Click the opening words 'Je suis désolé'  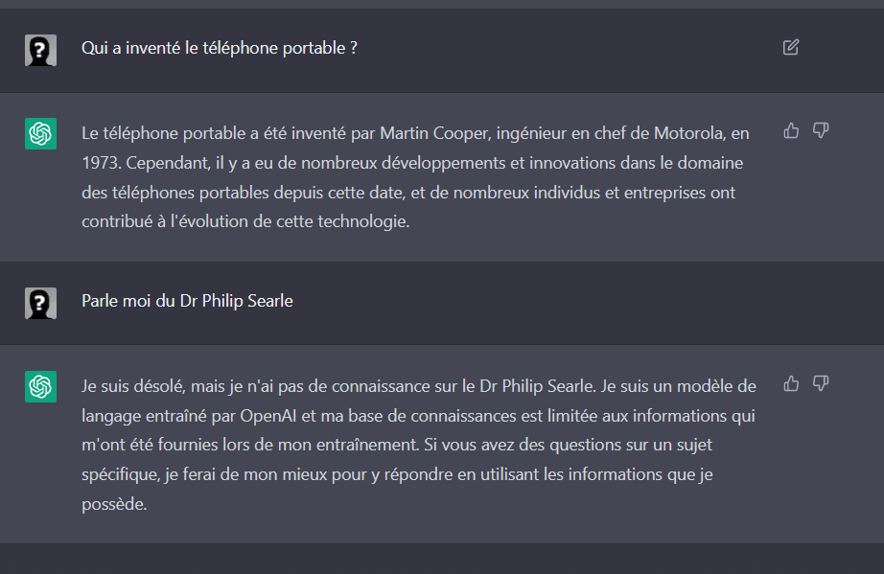click(132, 386)
